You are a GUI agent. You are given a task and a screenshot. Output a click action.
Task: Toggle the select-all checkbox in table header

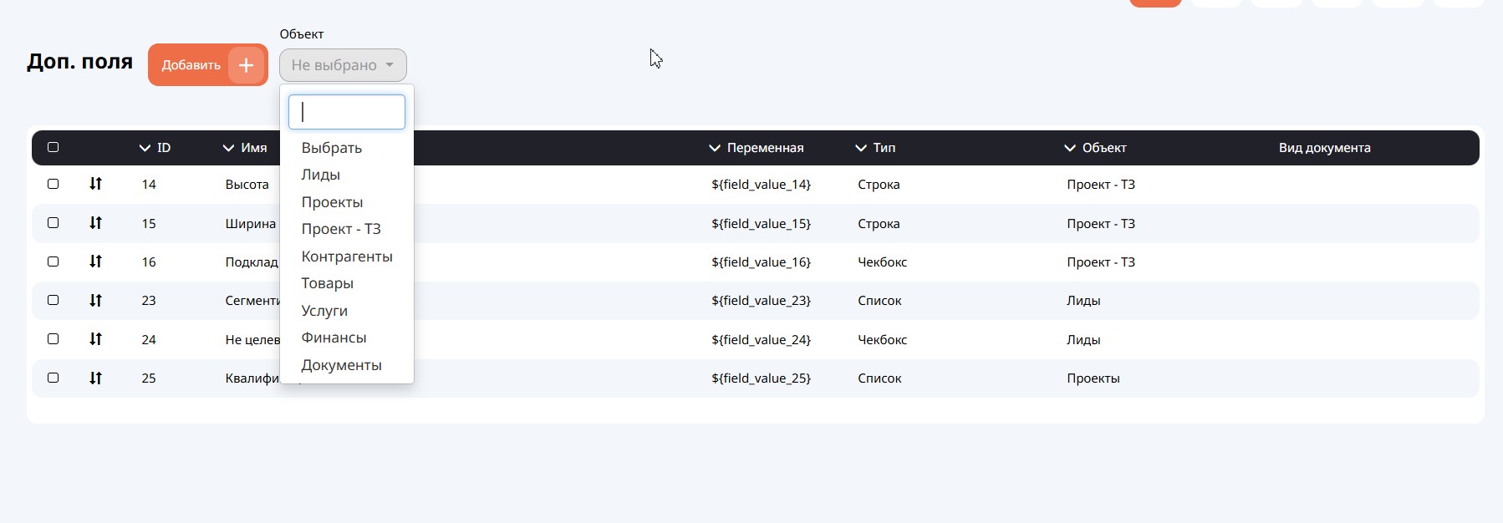(x=53, y=147)
